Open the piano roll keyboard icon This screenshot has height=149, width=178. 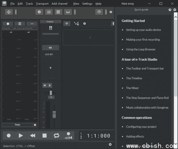click(68, 12)
